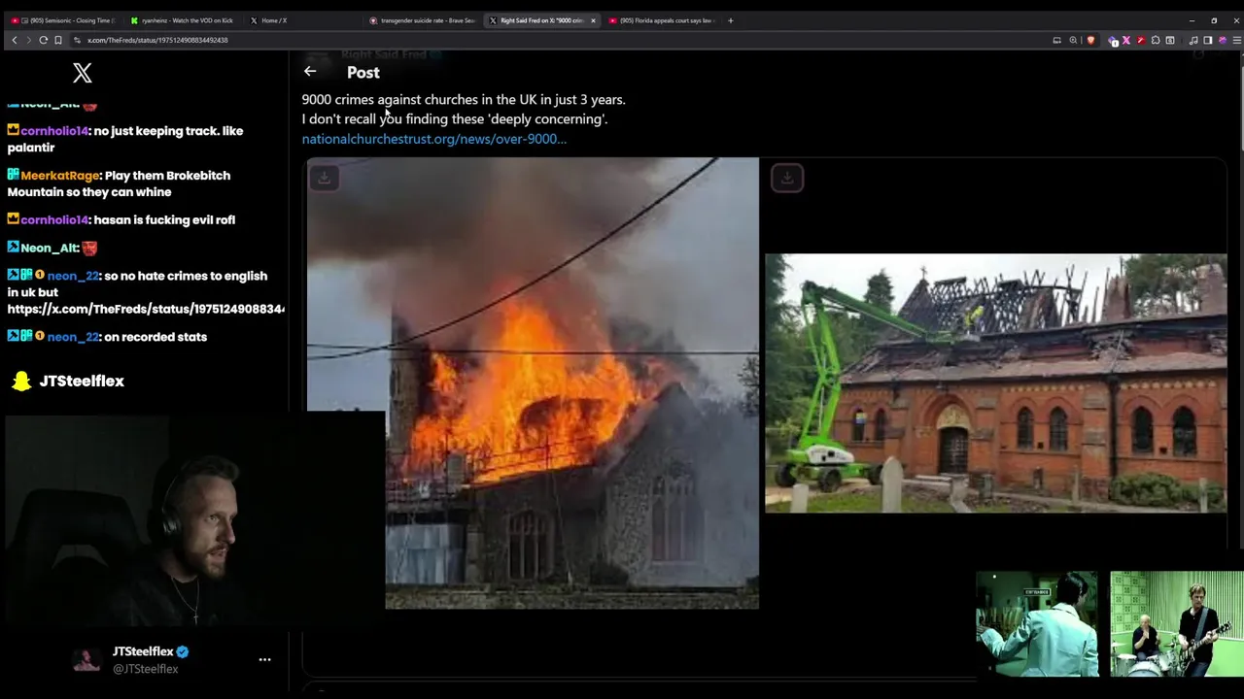Click the man in teal jacket video thumbnail
The image size is (1244, 699).
point(1037,623)
